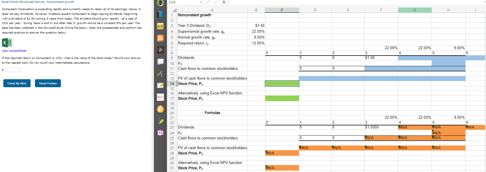Select green Stock Price cell C14
The image size is (486, 172).
tap(282, 83)
